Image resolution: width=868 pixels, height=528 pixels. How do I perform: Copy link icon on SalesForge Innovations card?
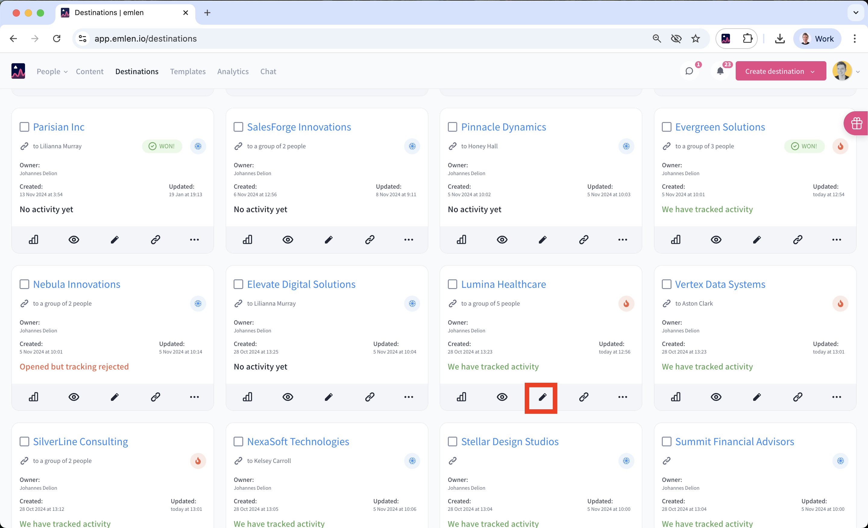[370, 240]
